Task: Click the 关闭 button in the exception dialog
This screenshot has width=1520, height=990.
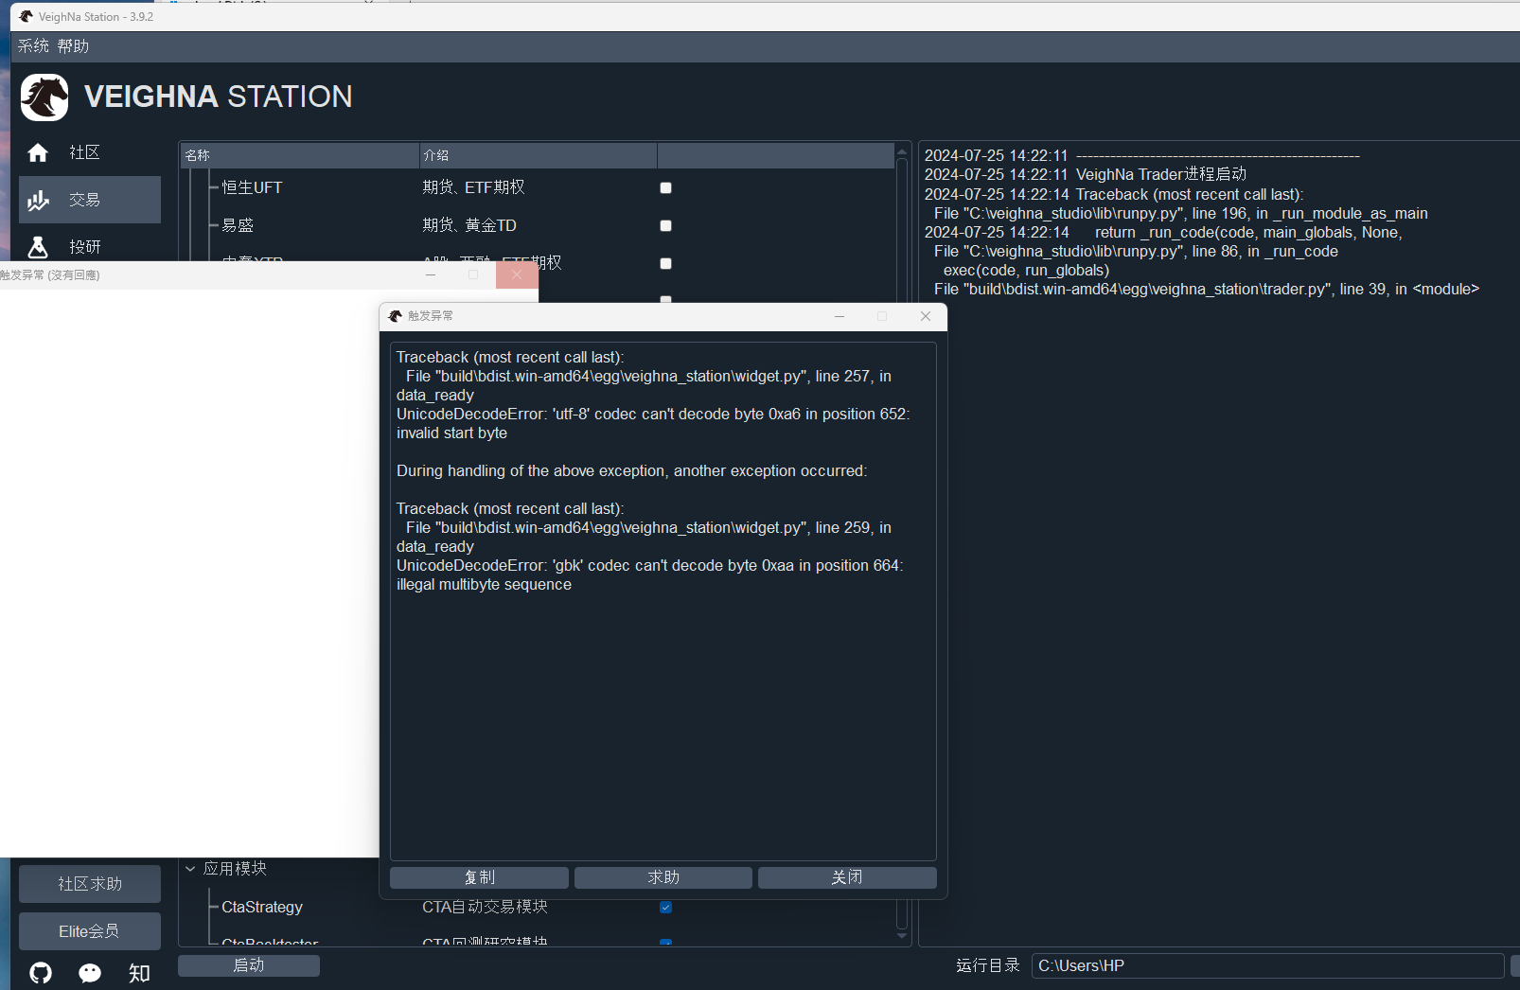Action: [x=847, y=877]
